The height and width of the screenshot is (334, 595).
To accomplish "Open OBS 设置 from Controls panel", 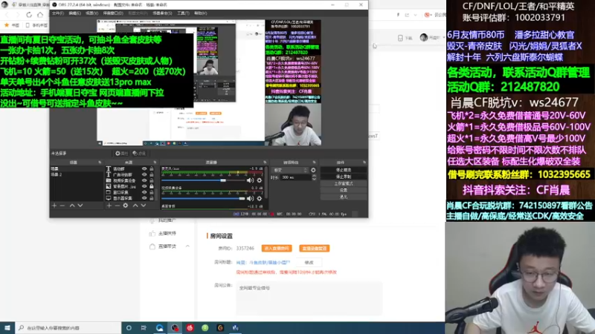I will click(x=344, y=190).
